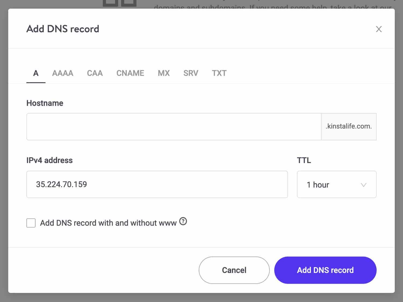Click the Hostname field label

pyautogui.click(x=45, y=103)
